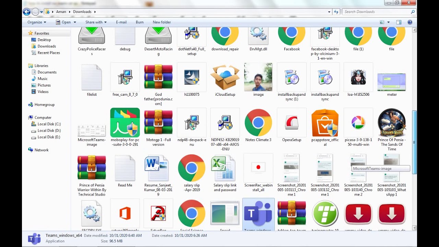Open address bar history dropdown arrow

click(329, 12)
